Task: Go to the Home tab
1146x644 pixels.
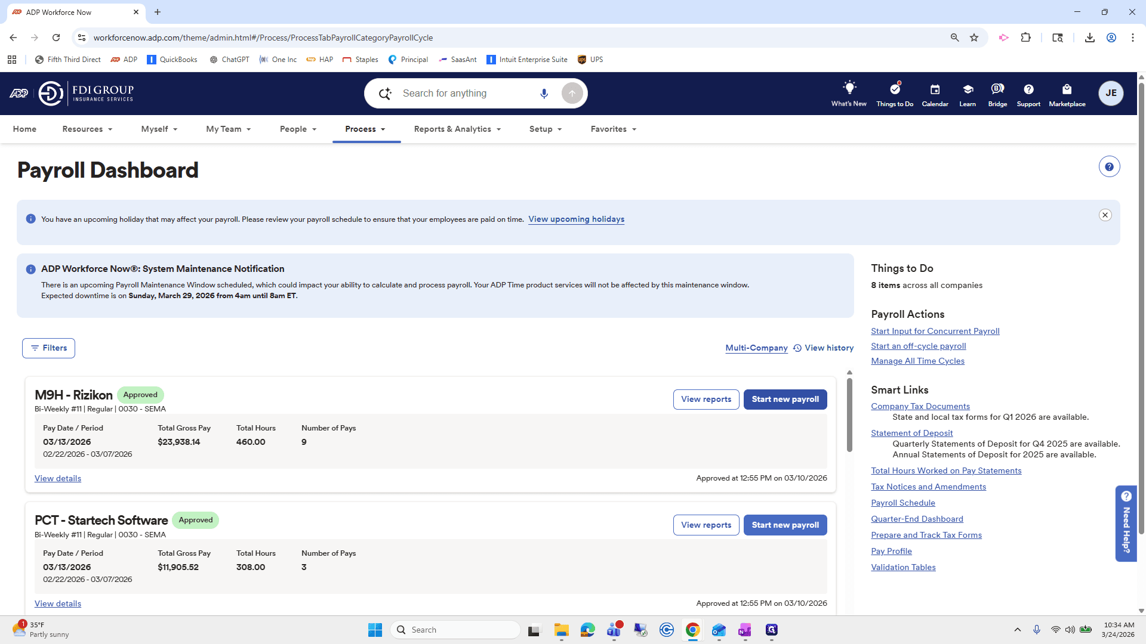Action: (x=24, y=129)
